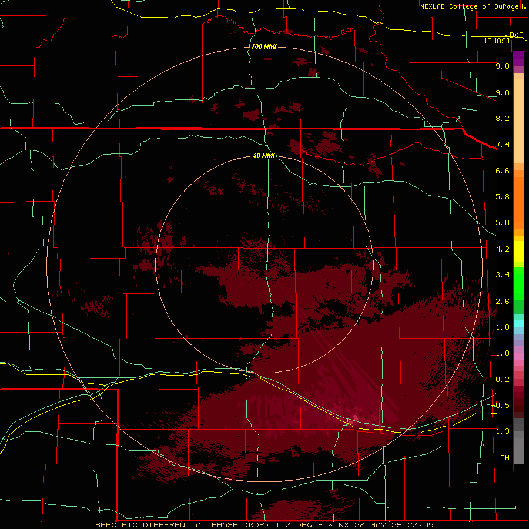Screen dimensions: 529x529
Task: Click the 9.0 legend value
Action: point(503,92)
